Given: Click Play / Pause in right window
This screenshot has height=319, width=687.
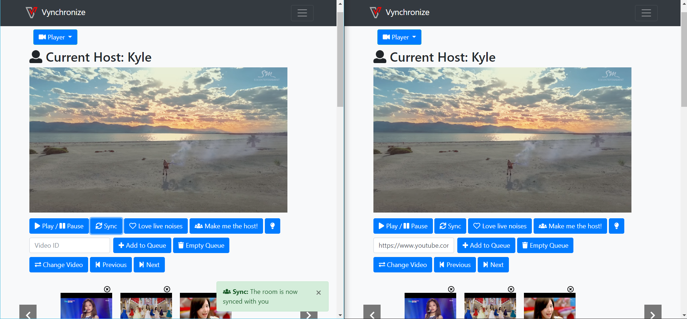Looking at the screenshot, I should coord(403,226).
